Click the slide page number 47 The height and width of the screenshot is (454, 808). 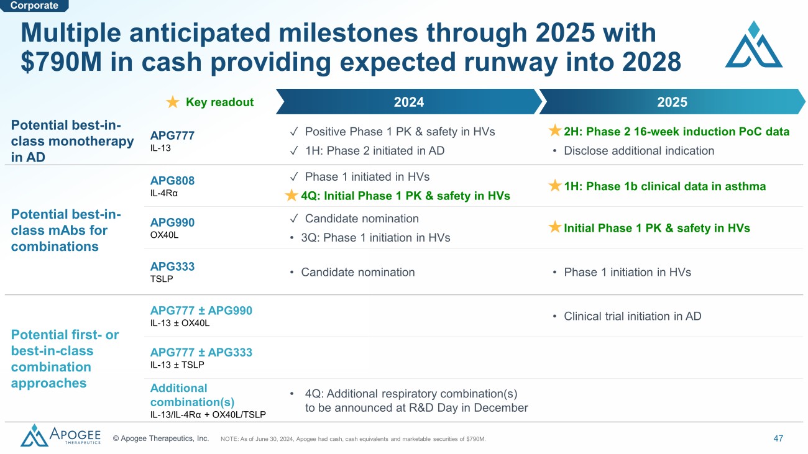(778, 438)
